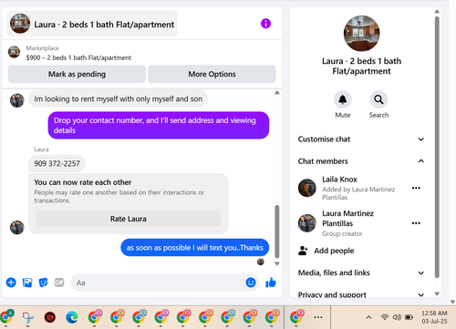Viewport: 456px width, 329px height.
Task: Click the small seen-by avatar under last message
Action: (261, 262)
